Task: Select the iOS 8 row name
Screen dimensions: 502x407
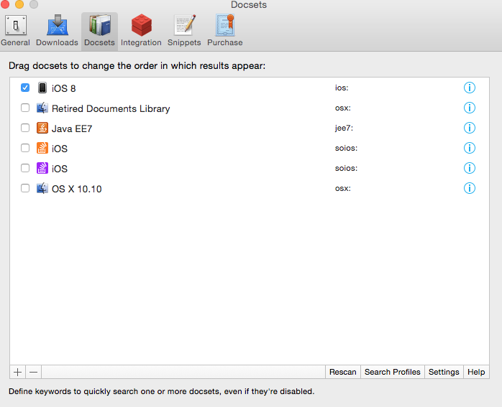Action: 64,88
